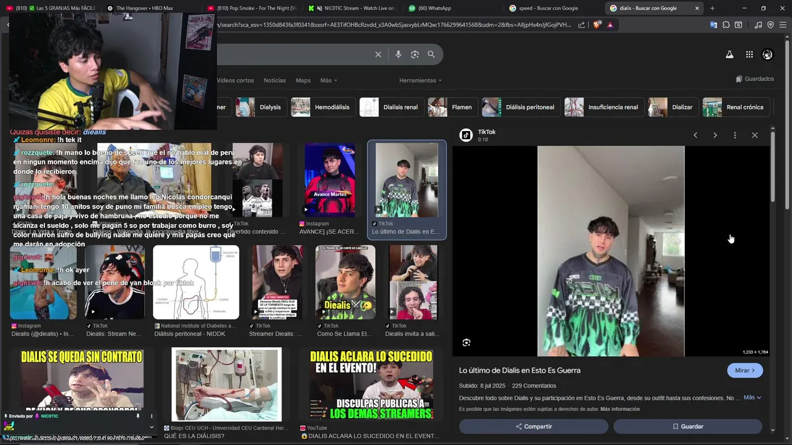
Task: Open the Guardados saved items
Action: pyautogui.click(x=755, y=79)
